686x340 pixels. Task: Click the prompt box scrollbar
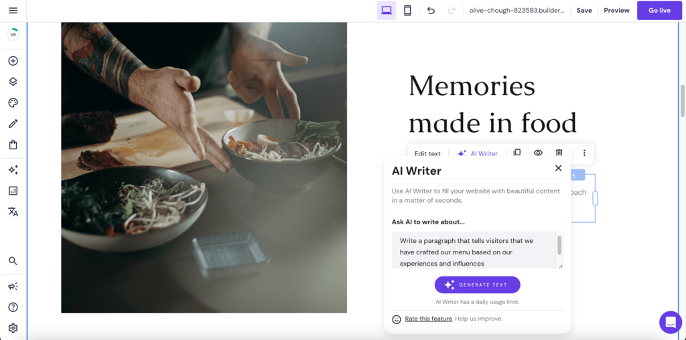point(559,245)
